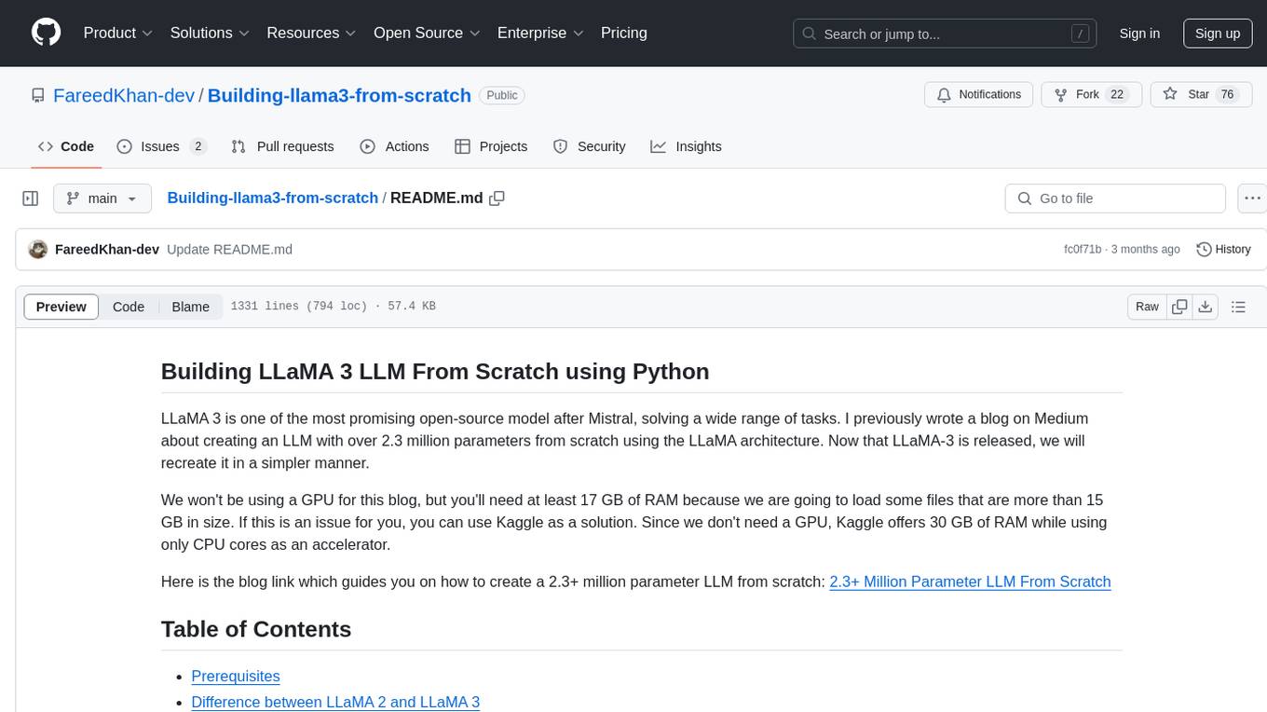
Task: Open the main branch selector dropdown
Action: click(102, 199)
